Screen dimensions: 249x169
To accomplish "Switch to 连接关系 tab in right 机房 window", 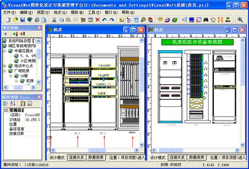I will pyautogui.click(x=177, y=158).
